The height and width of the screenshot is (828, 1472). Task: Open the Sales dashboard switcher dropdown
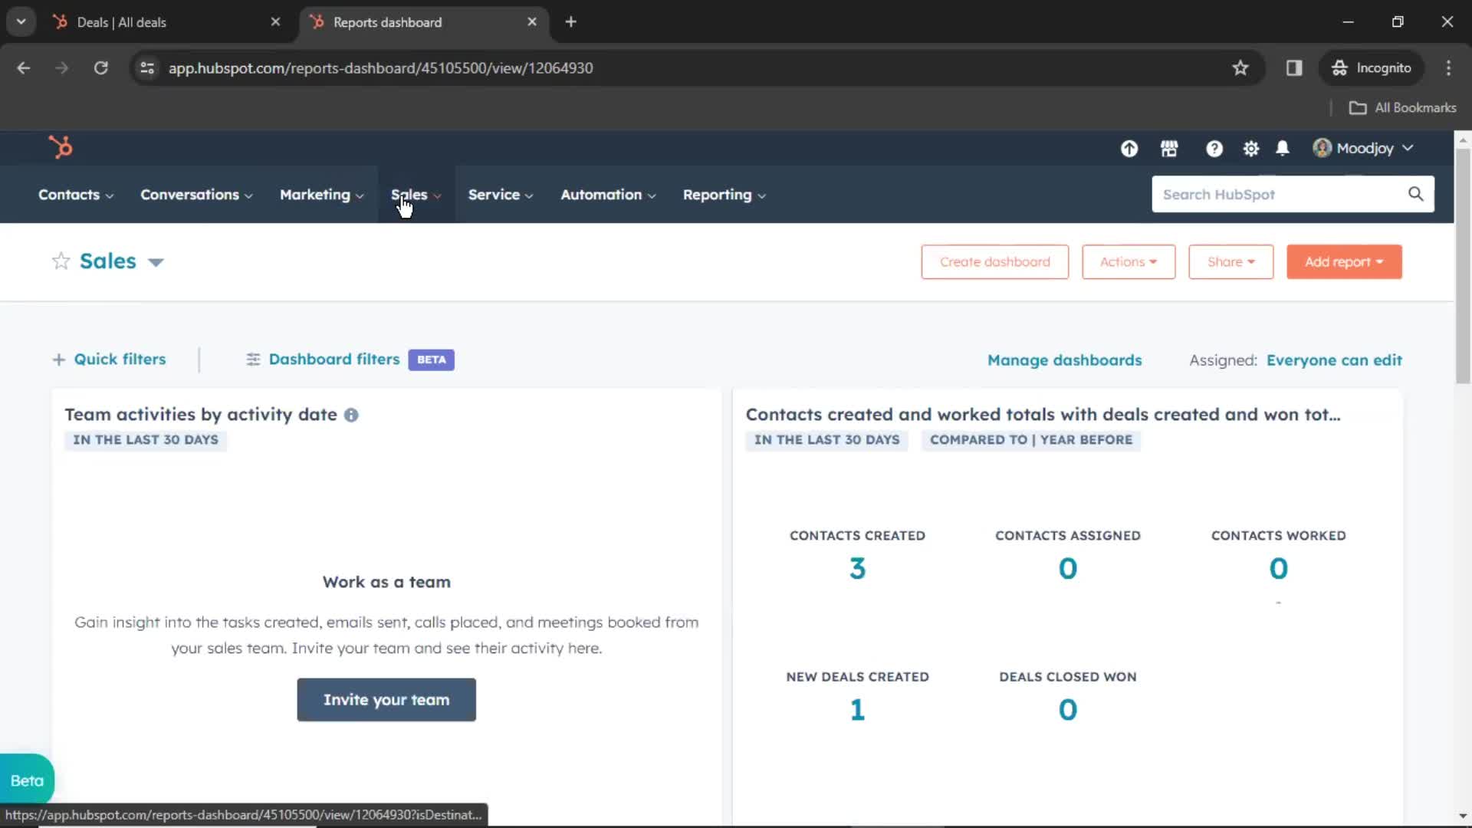(156, 262)
